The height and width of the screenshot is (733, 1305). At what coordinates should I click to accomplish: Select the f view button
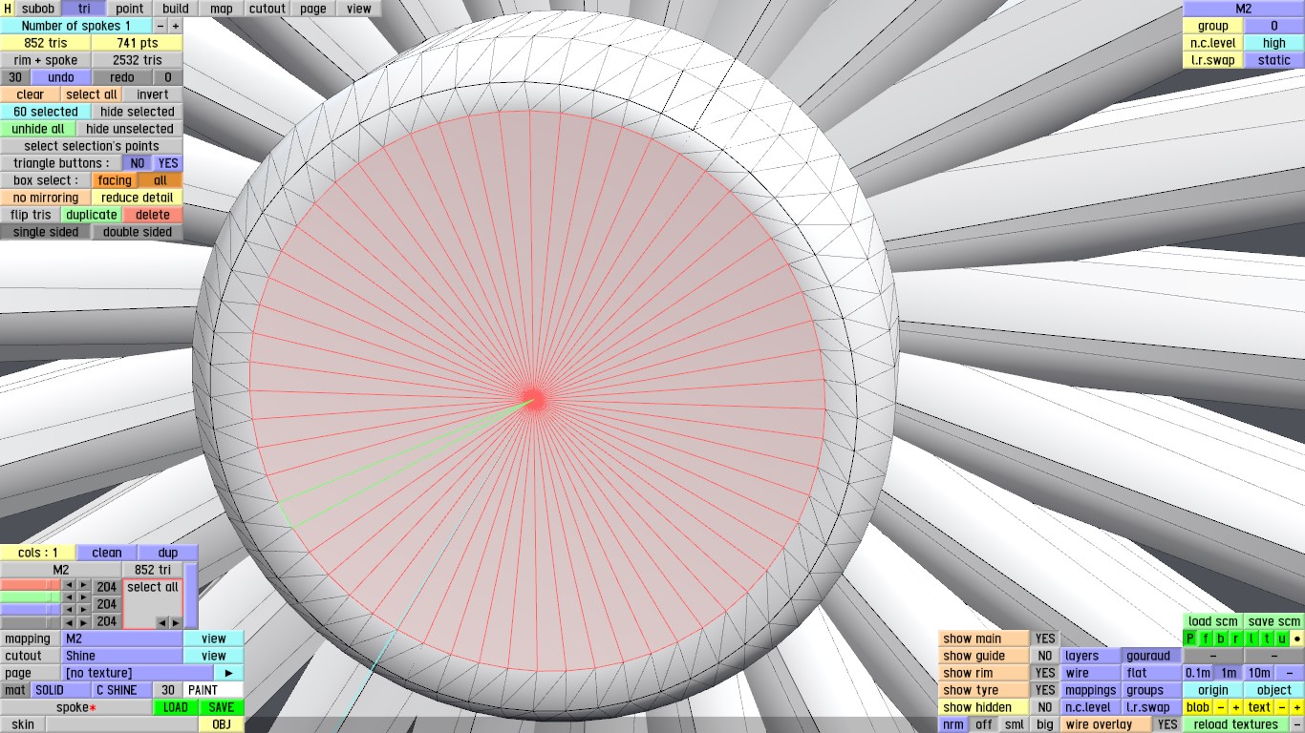pyautogui.click(x=1206, y=639)
